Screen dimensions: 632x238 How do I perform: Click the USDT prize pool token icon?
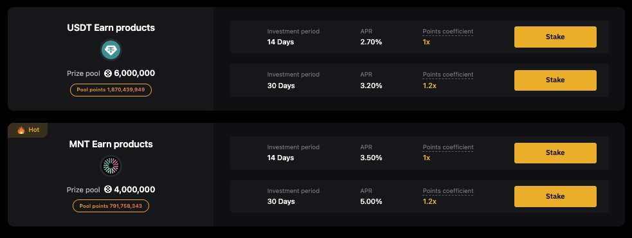(108, 73)
